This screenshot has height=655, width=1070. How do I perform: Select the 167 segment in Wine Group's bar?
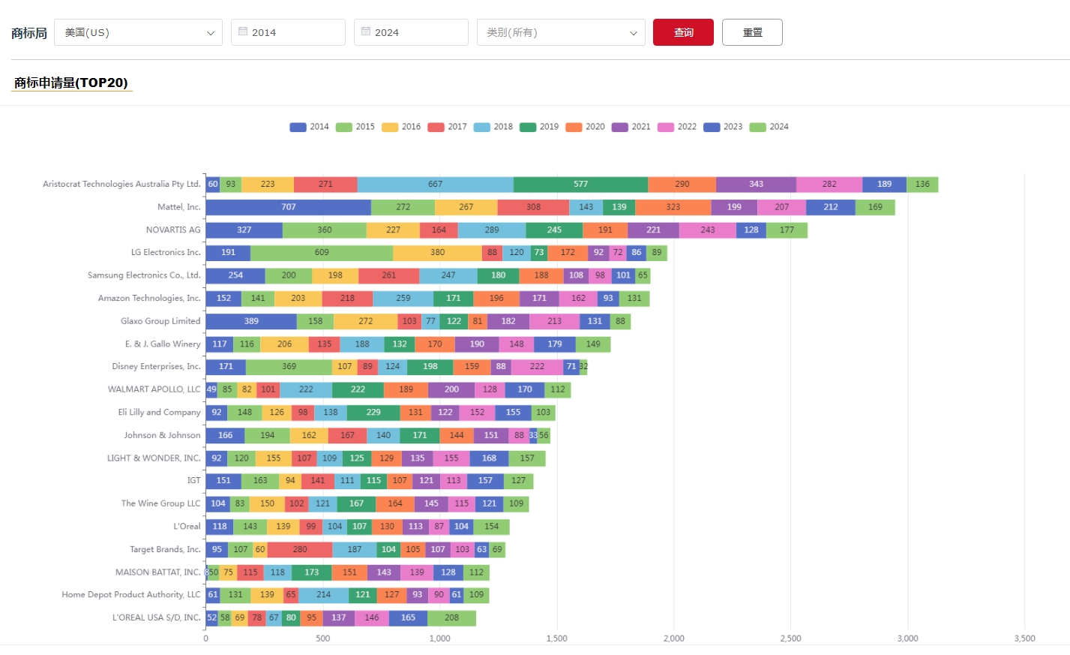tap(356, 503)
